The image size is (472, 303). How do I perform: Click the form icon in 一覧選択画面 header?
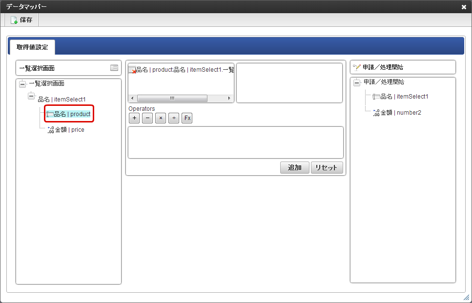pyautogui.click(x=114, y=68)
